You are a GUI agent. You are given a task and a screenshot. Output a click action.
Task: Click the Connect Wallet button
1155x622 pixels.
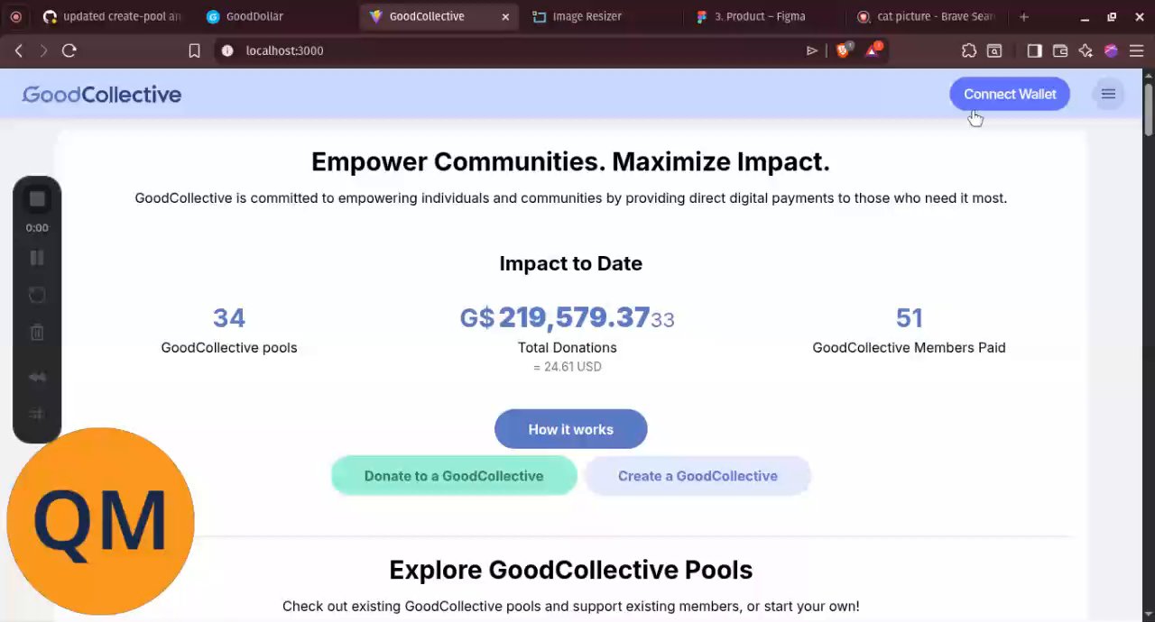click(x=1010, y=94)
